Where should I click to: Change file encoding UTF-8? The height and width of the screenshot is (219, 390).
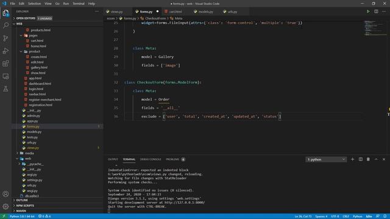pos(335,217)
